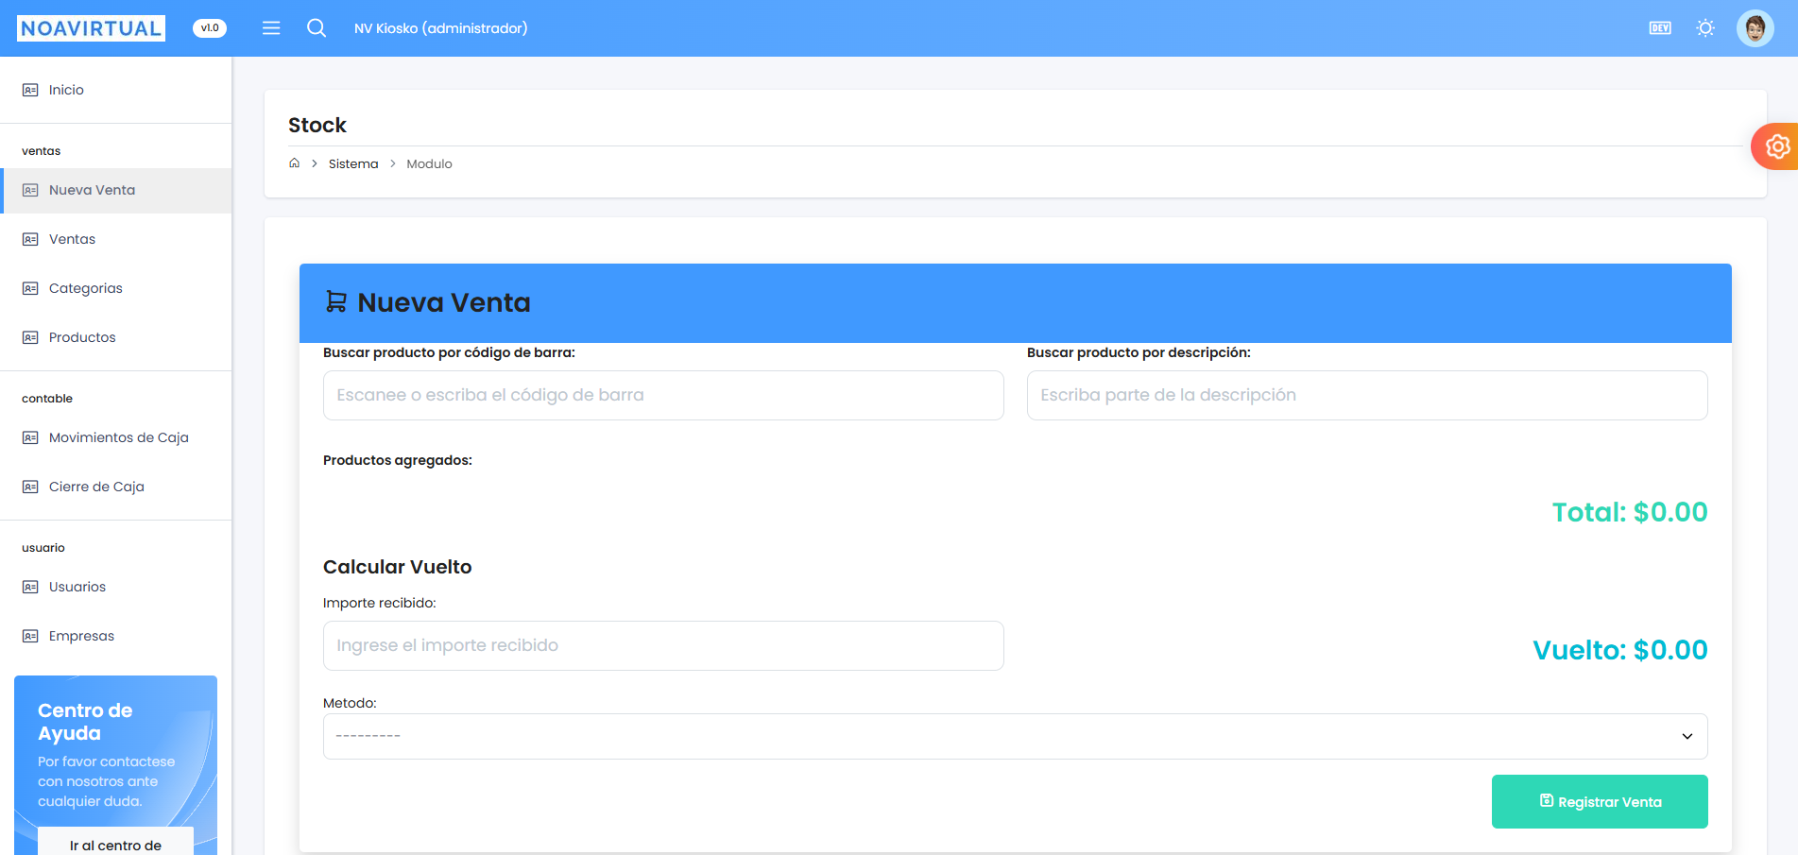Click the DEV mode icon

[1660, 28]
